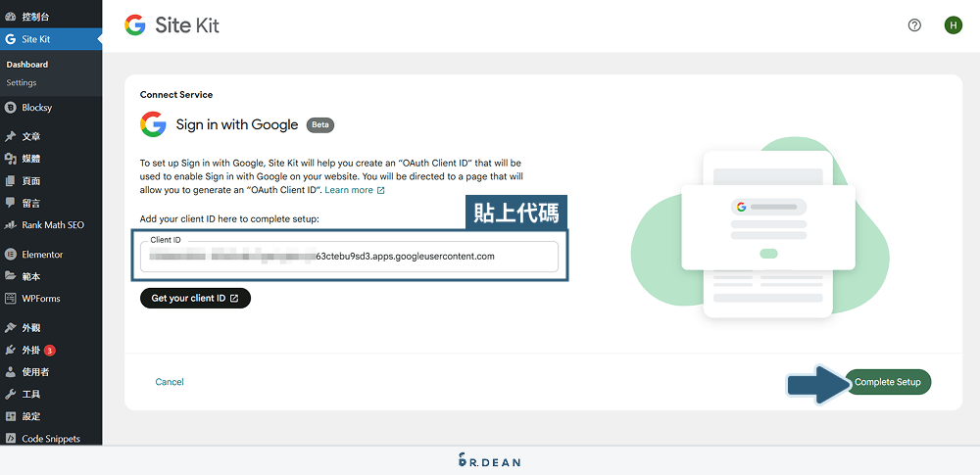
Task: Click the Site Kit Google icon in sidebar
Action: click(10, 39)
